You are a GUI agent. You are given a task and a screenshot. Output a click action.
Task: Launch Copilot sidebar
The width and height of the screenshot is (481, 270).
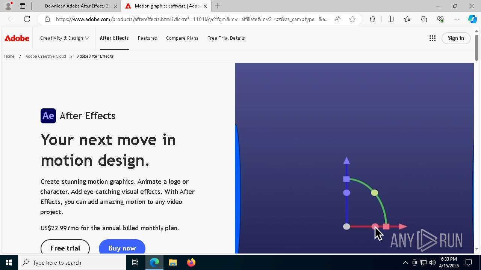click(x=472, y=19)
